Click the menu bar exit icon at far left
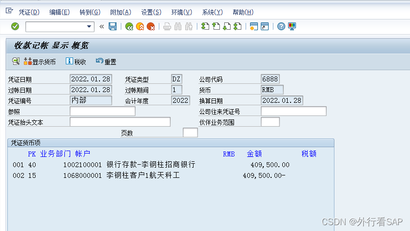The image size is (410, 231). pyautogui.click(x=9, y=11)
